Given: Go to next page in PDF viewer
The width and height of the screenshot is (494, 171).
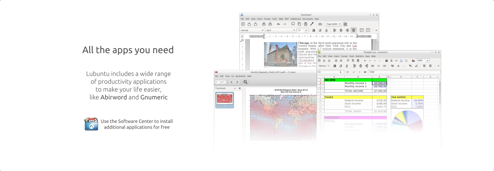Looking at the screenshot, I should coord(237,82).
